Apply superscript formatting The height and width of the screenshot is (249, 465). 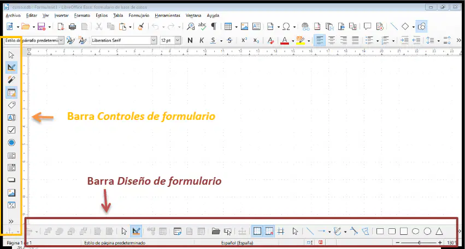tap(244, 40)
